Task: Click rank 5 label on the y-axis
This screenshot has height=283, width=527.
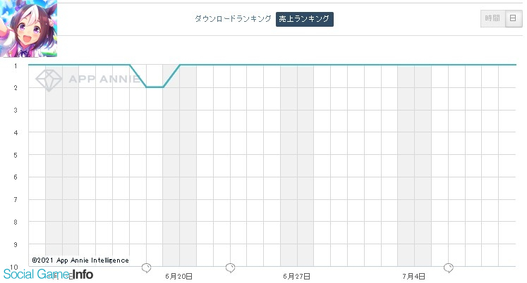Action: (16, 156)
